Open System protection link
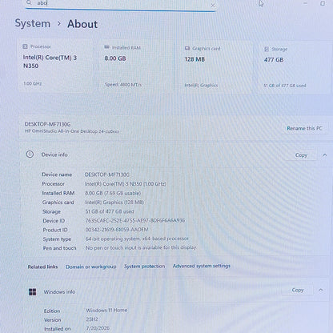Screen dimensions: 333x333 pyautogui.click(x=144, y=267)
